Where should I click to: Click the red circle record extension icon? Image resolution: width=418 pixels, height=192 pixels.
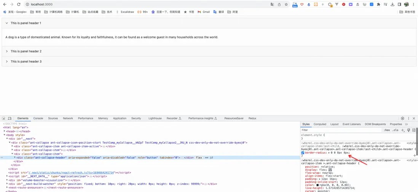pos(344,4)
